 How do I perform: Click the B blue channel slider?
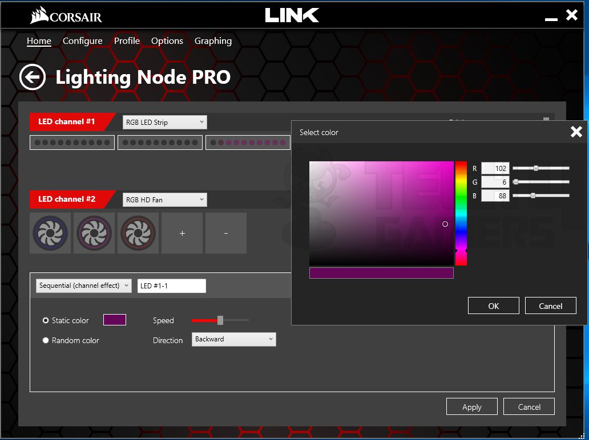541,195
